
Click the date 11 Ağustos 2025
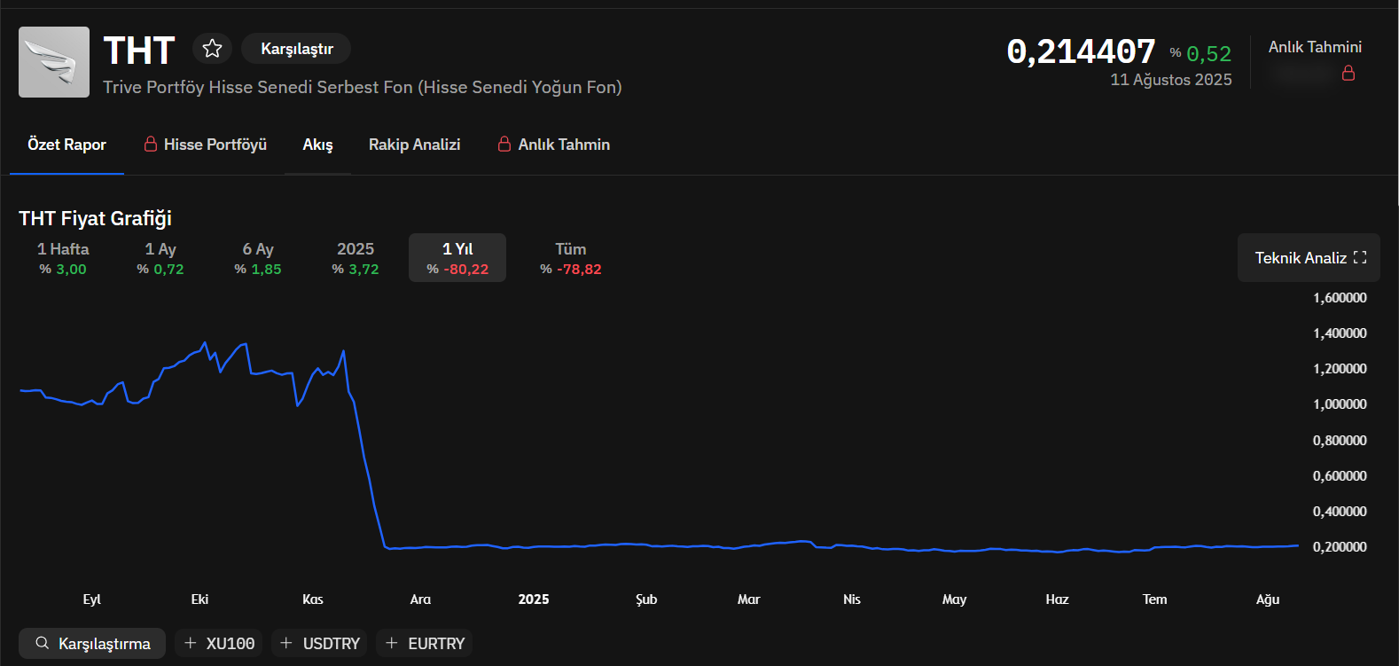(1171, 80)
